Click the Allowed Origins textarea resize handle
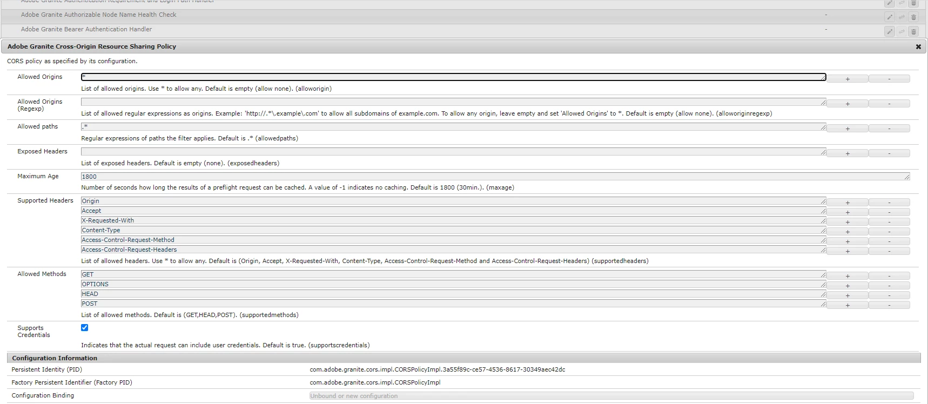This screenshot has width=928, height=404. click(823, 78)
